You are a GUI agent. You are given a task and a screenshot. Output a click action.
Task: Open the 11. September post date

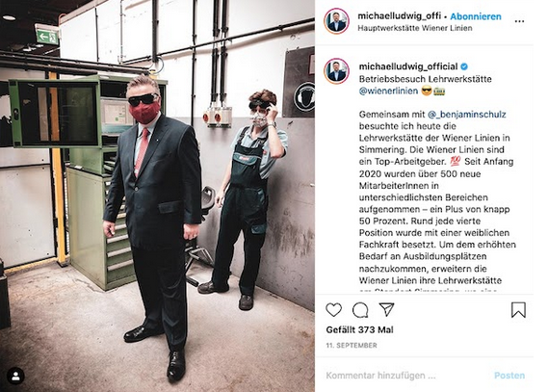[x=352, y=345]
